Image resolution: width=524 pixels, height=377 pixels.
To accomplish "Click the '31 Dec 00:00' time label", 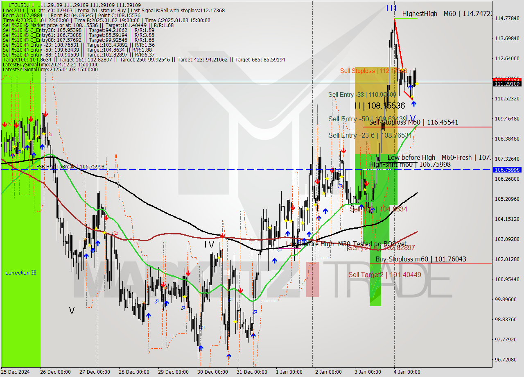I will 252,372.
